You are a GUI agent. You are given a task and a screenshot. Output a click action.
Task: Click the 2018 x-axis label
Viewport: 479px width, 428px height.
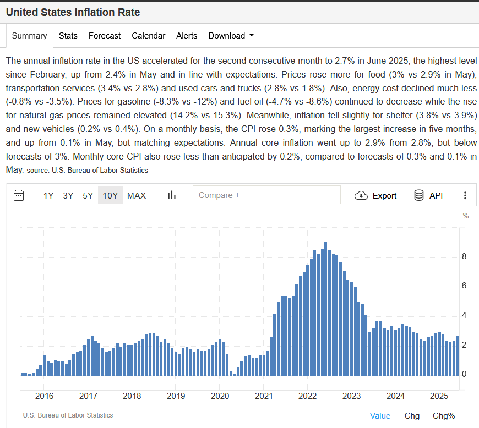point(132,396)
